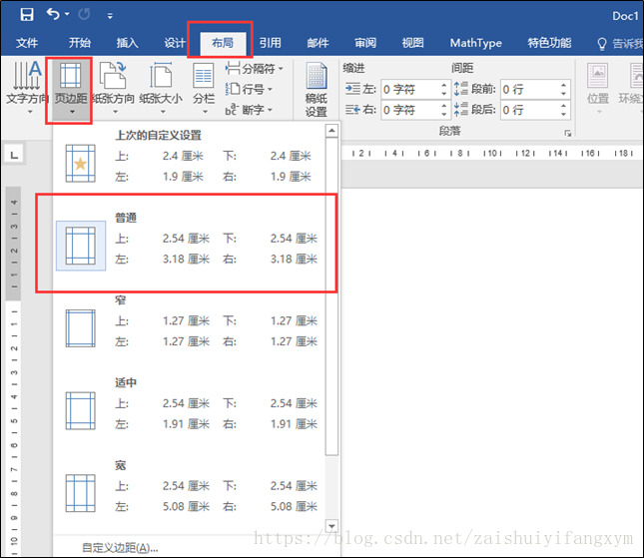The height and width of the screenshot is (558, 644).
Task: Open the 审阅 ribbon tab
Action: click(x=365, y=43)
